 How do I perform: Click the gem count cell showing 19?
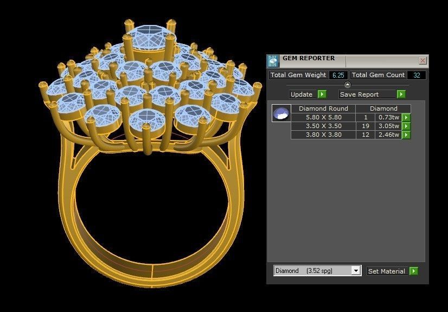click(366, 126)
